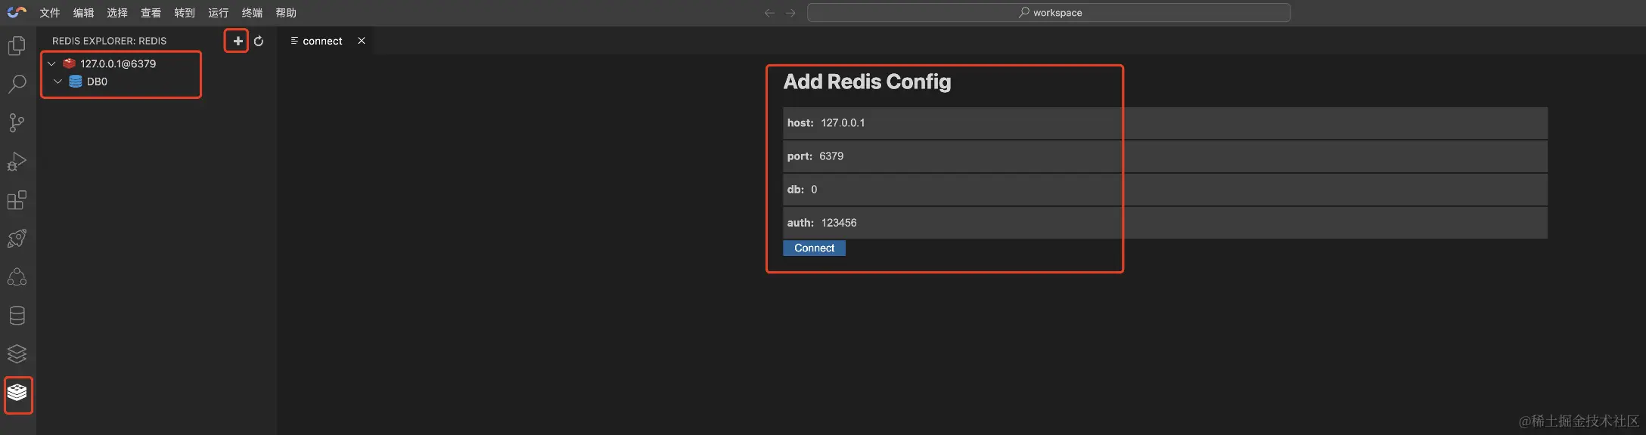Open the Source Control branch icon
The width and height of the screenshot is (1646, 435).
[17, 122]
